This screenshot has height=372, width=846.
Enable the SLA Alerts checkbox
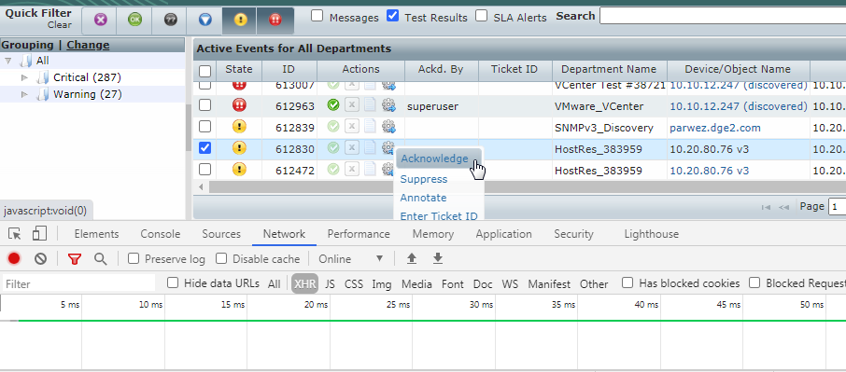click(481, 16)
